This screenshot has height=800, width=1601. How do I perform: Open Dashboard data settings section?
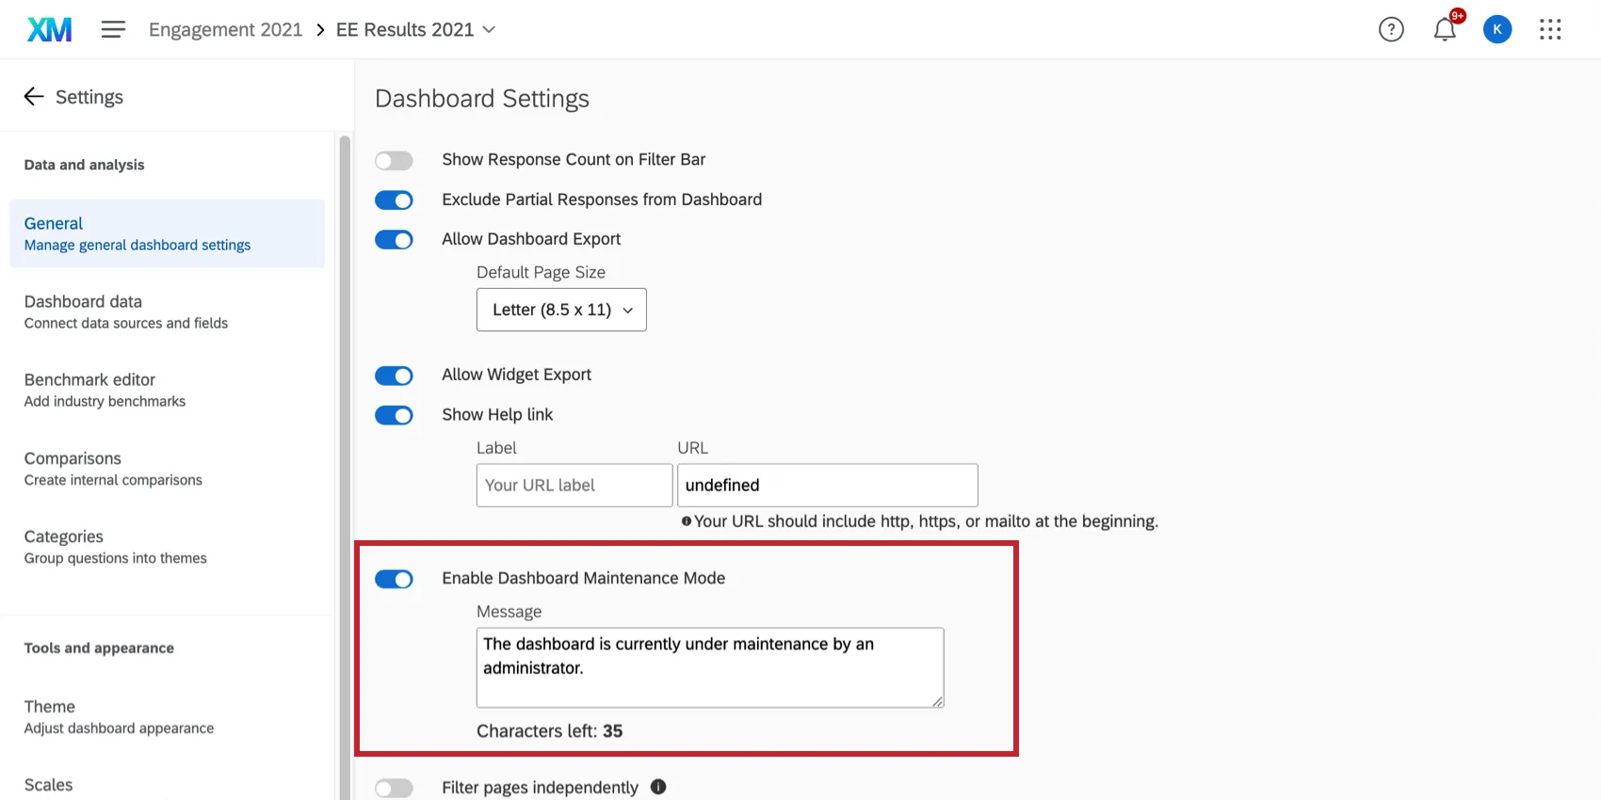tap(126, 312)
